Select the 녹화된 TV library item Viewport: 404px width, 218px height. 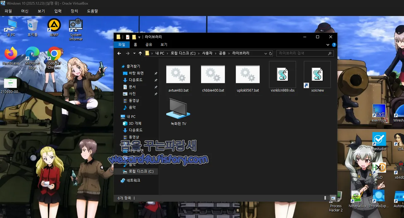point(178,112)
